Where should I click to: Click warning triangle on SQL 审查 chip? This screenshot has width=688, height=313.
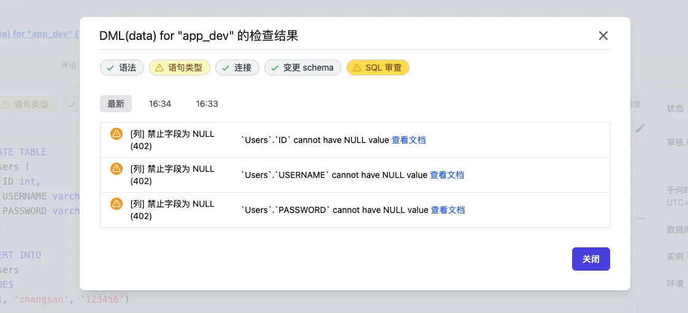pyautogui.click(x=357, y=68)
